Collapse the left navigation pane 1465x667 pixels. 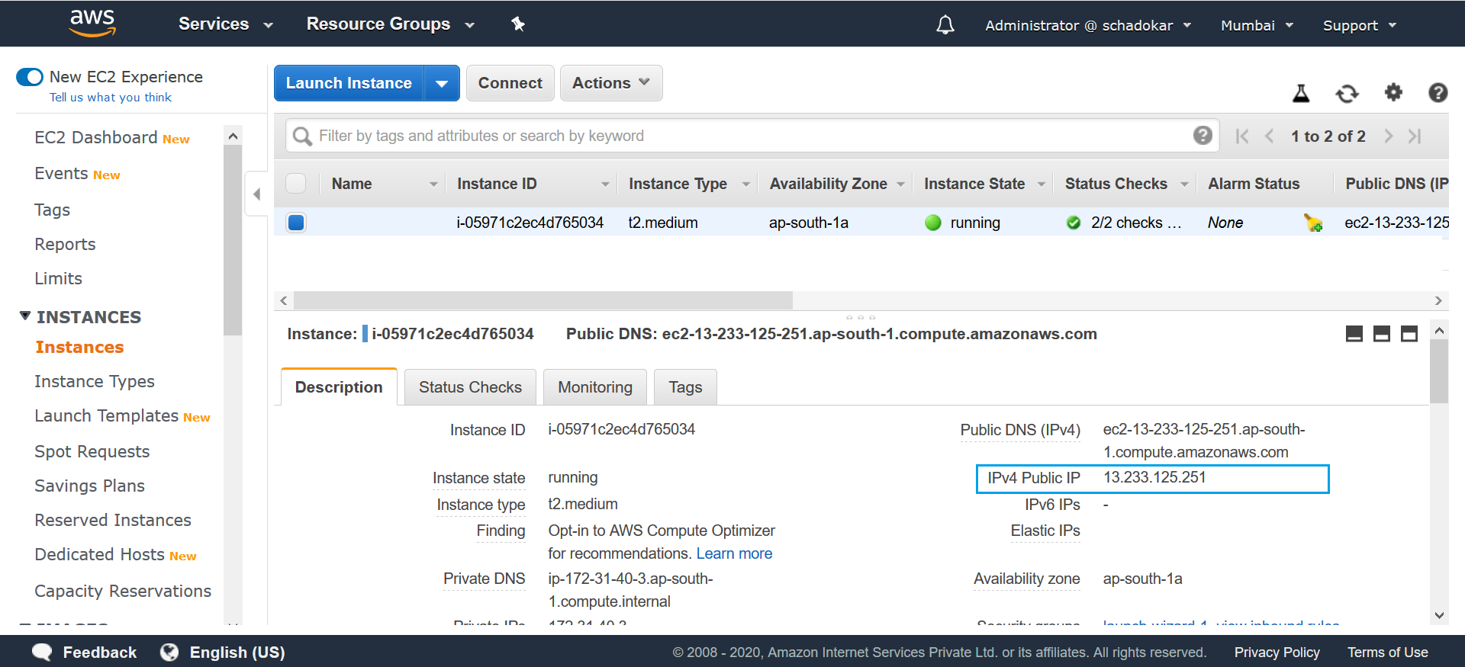(x=256, y=194)
